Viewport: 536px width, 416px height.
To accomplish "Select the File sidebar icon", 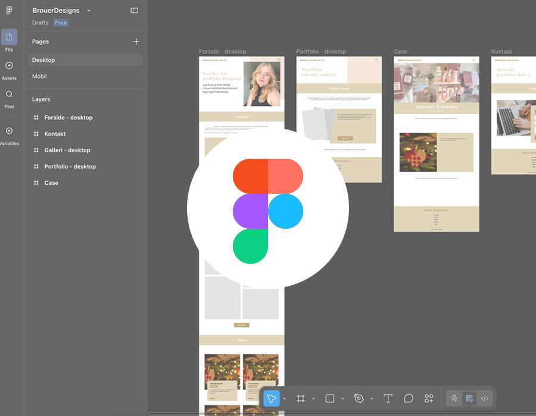I will [x=9, y=37].
